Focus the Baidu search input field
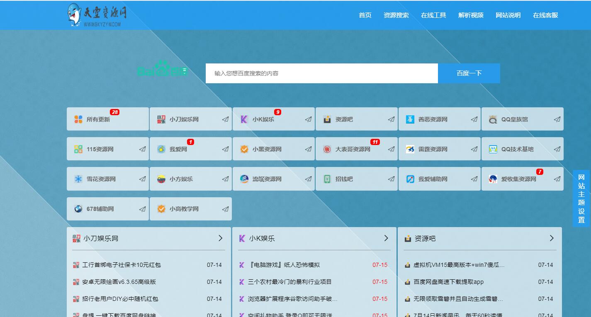Screen dimensions: 591x317 [x=322, y=73]
